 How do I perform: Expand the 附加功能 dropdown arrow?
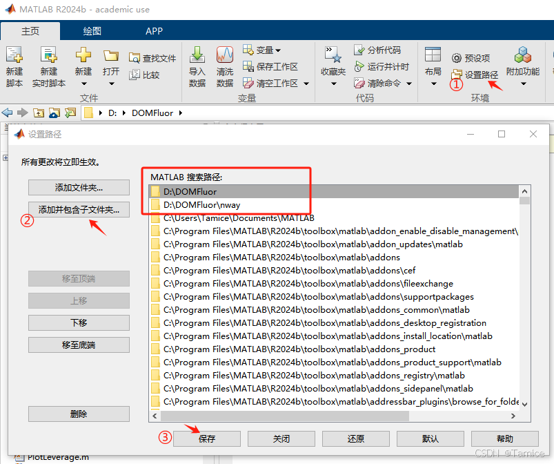[524, 84]
